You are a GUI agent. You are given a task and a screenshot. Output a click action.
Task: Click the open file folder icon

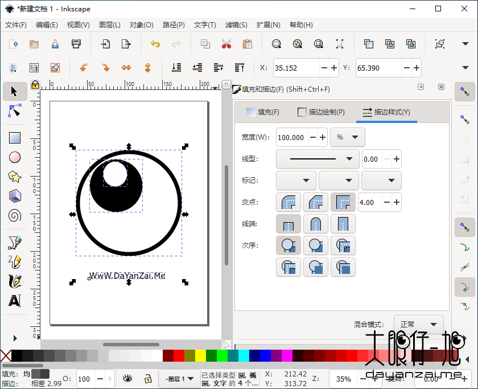(x=34, y=44)
